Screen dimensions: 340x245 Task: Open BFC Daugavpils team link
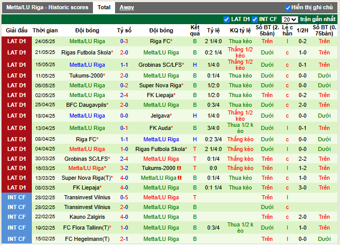tap(87, 105)
